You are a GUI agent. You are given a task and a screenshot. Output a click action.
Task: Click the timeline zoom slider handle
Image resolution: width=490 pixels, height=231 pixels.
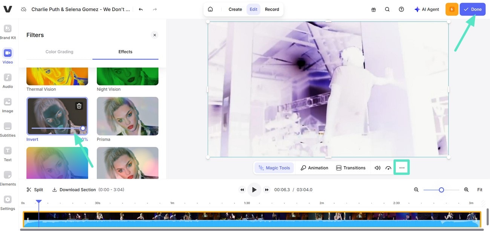(441, 190)
